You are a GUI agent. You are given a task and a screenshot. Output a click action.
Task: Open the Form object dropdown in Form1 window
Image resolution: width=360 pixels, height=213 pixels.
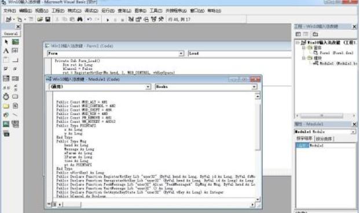point(181,54)
